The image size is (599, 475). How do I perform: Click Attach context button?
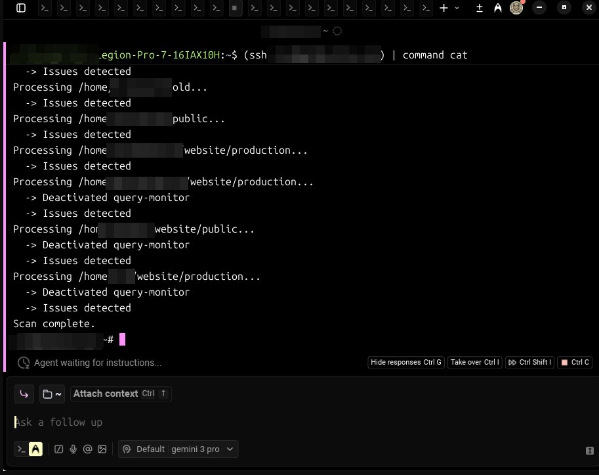[121, 394]
